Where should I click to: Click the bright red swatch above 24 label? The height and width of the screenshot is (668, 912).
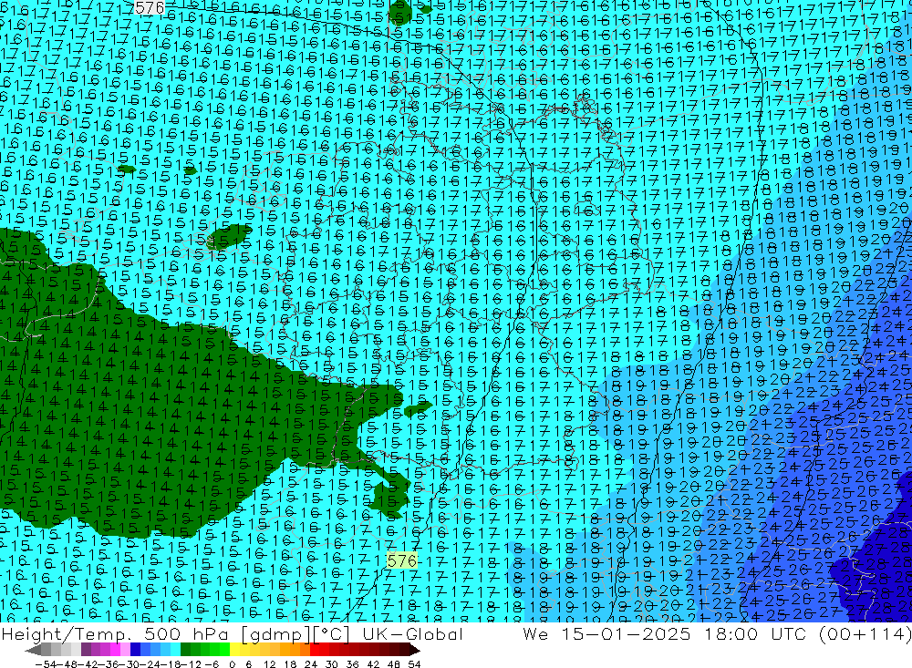315,650
